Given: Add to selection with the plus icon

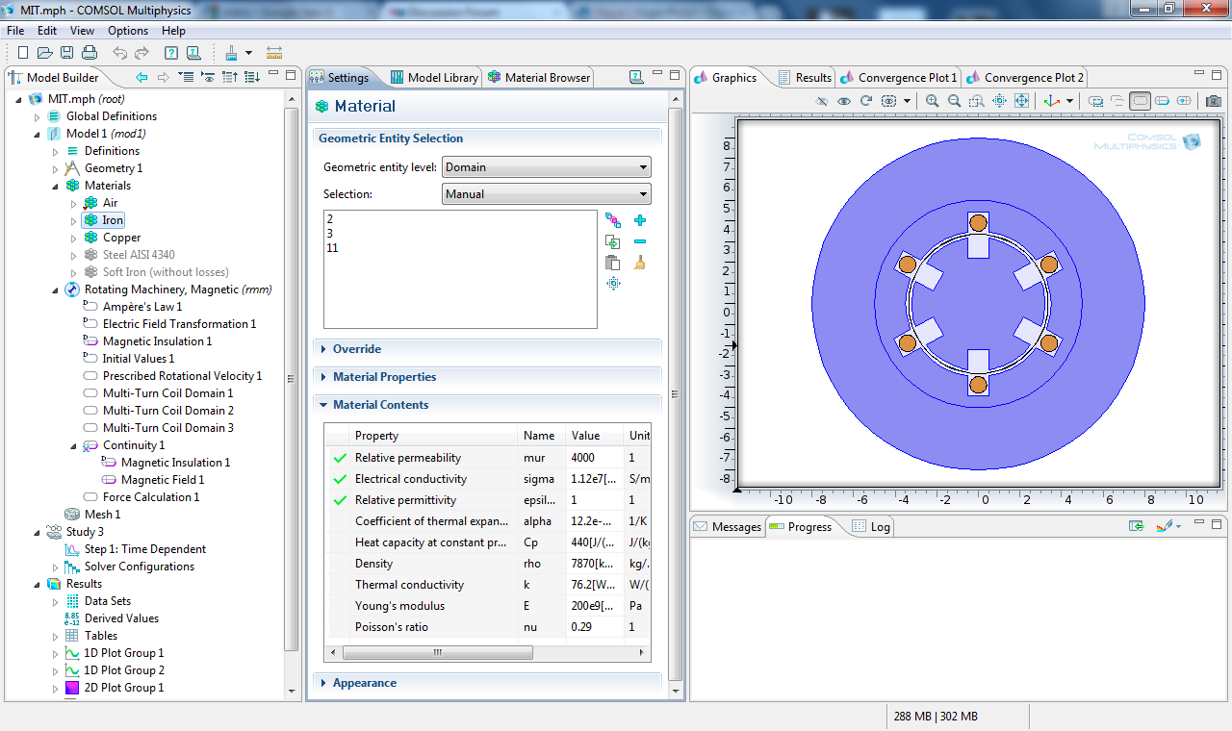Looking at the screenshot, I should point(640,221).
